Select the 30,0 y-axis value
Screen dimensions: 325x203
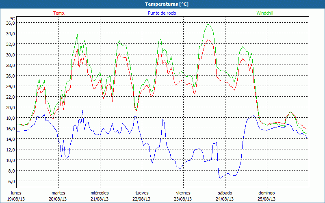point(10,54)
